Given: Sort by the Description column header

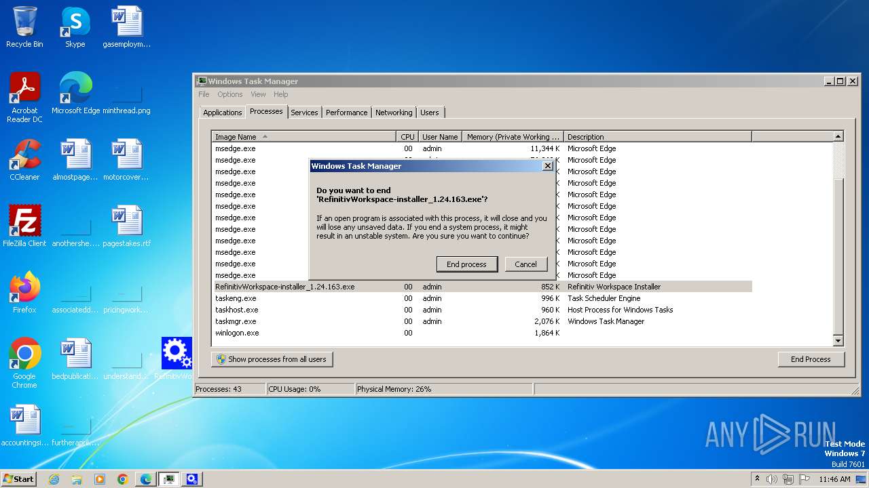Looking at the screenshot, I should coord(657,137).
